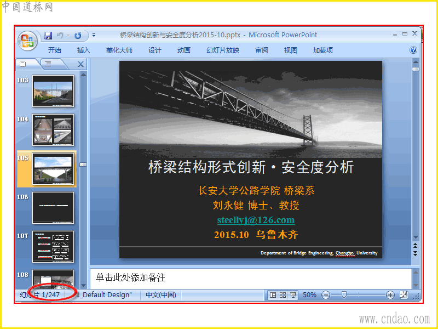The width and height of the screenshot is (438, 329).
Task: Fit slide to current window
Action: [404, 295]
